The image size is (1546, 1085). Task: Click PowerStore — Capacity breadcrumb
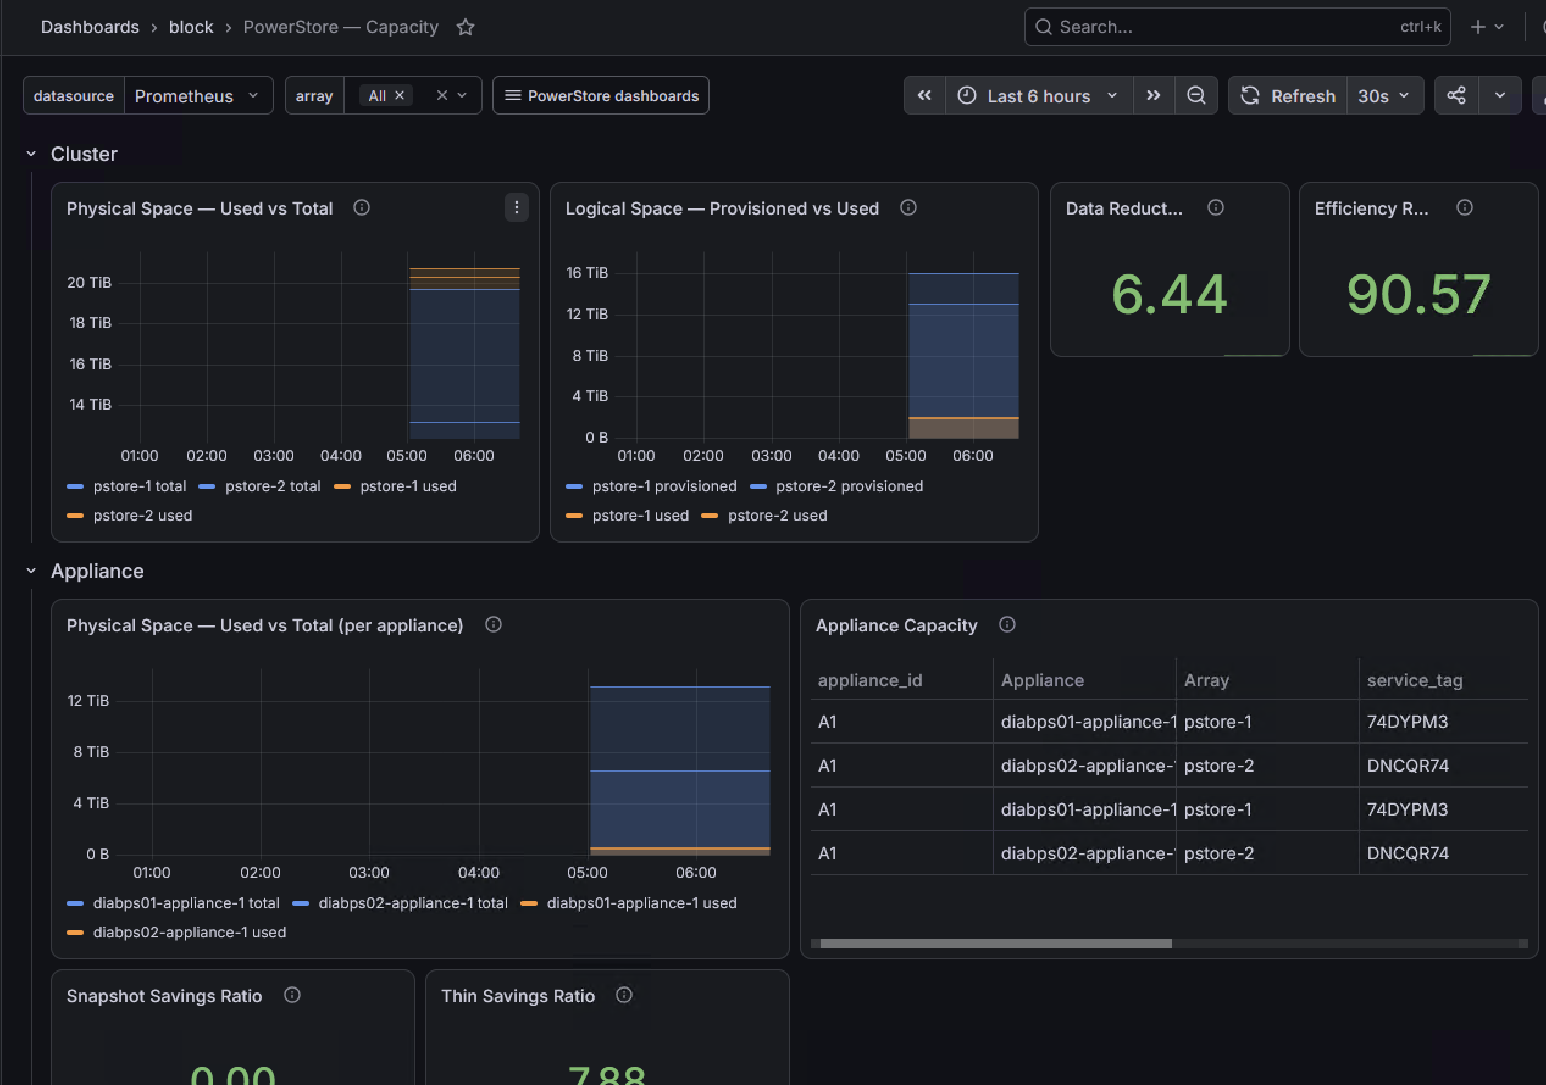click(x=340, y=27)
